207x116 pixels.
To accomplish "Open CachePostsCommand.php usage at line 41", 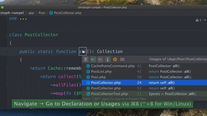I will tap(144, 66).
